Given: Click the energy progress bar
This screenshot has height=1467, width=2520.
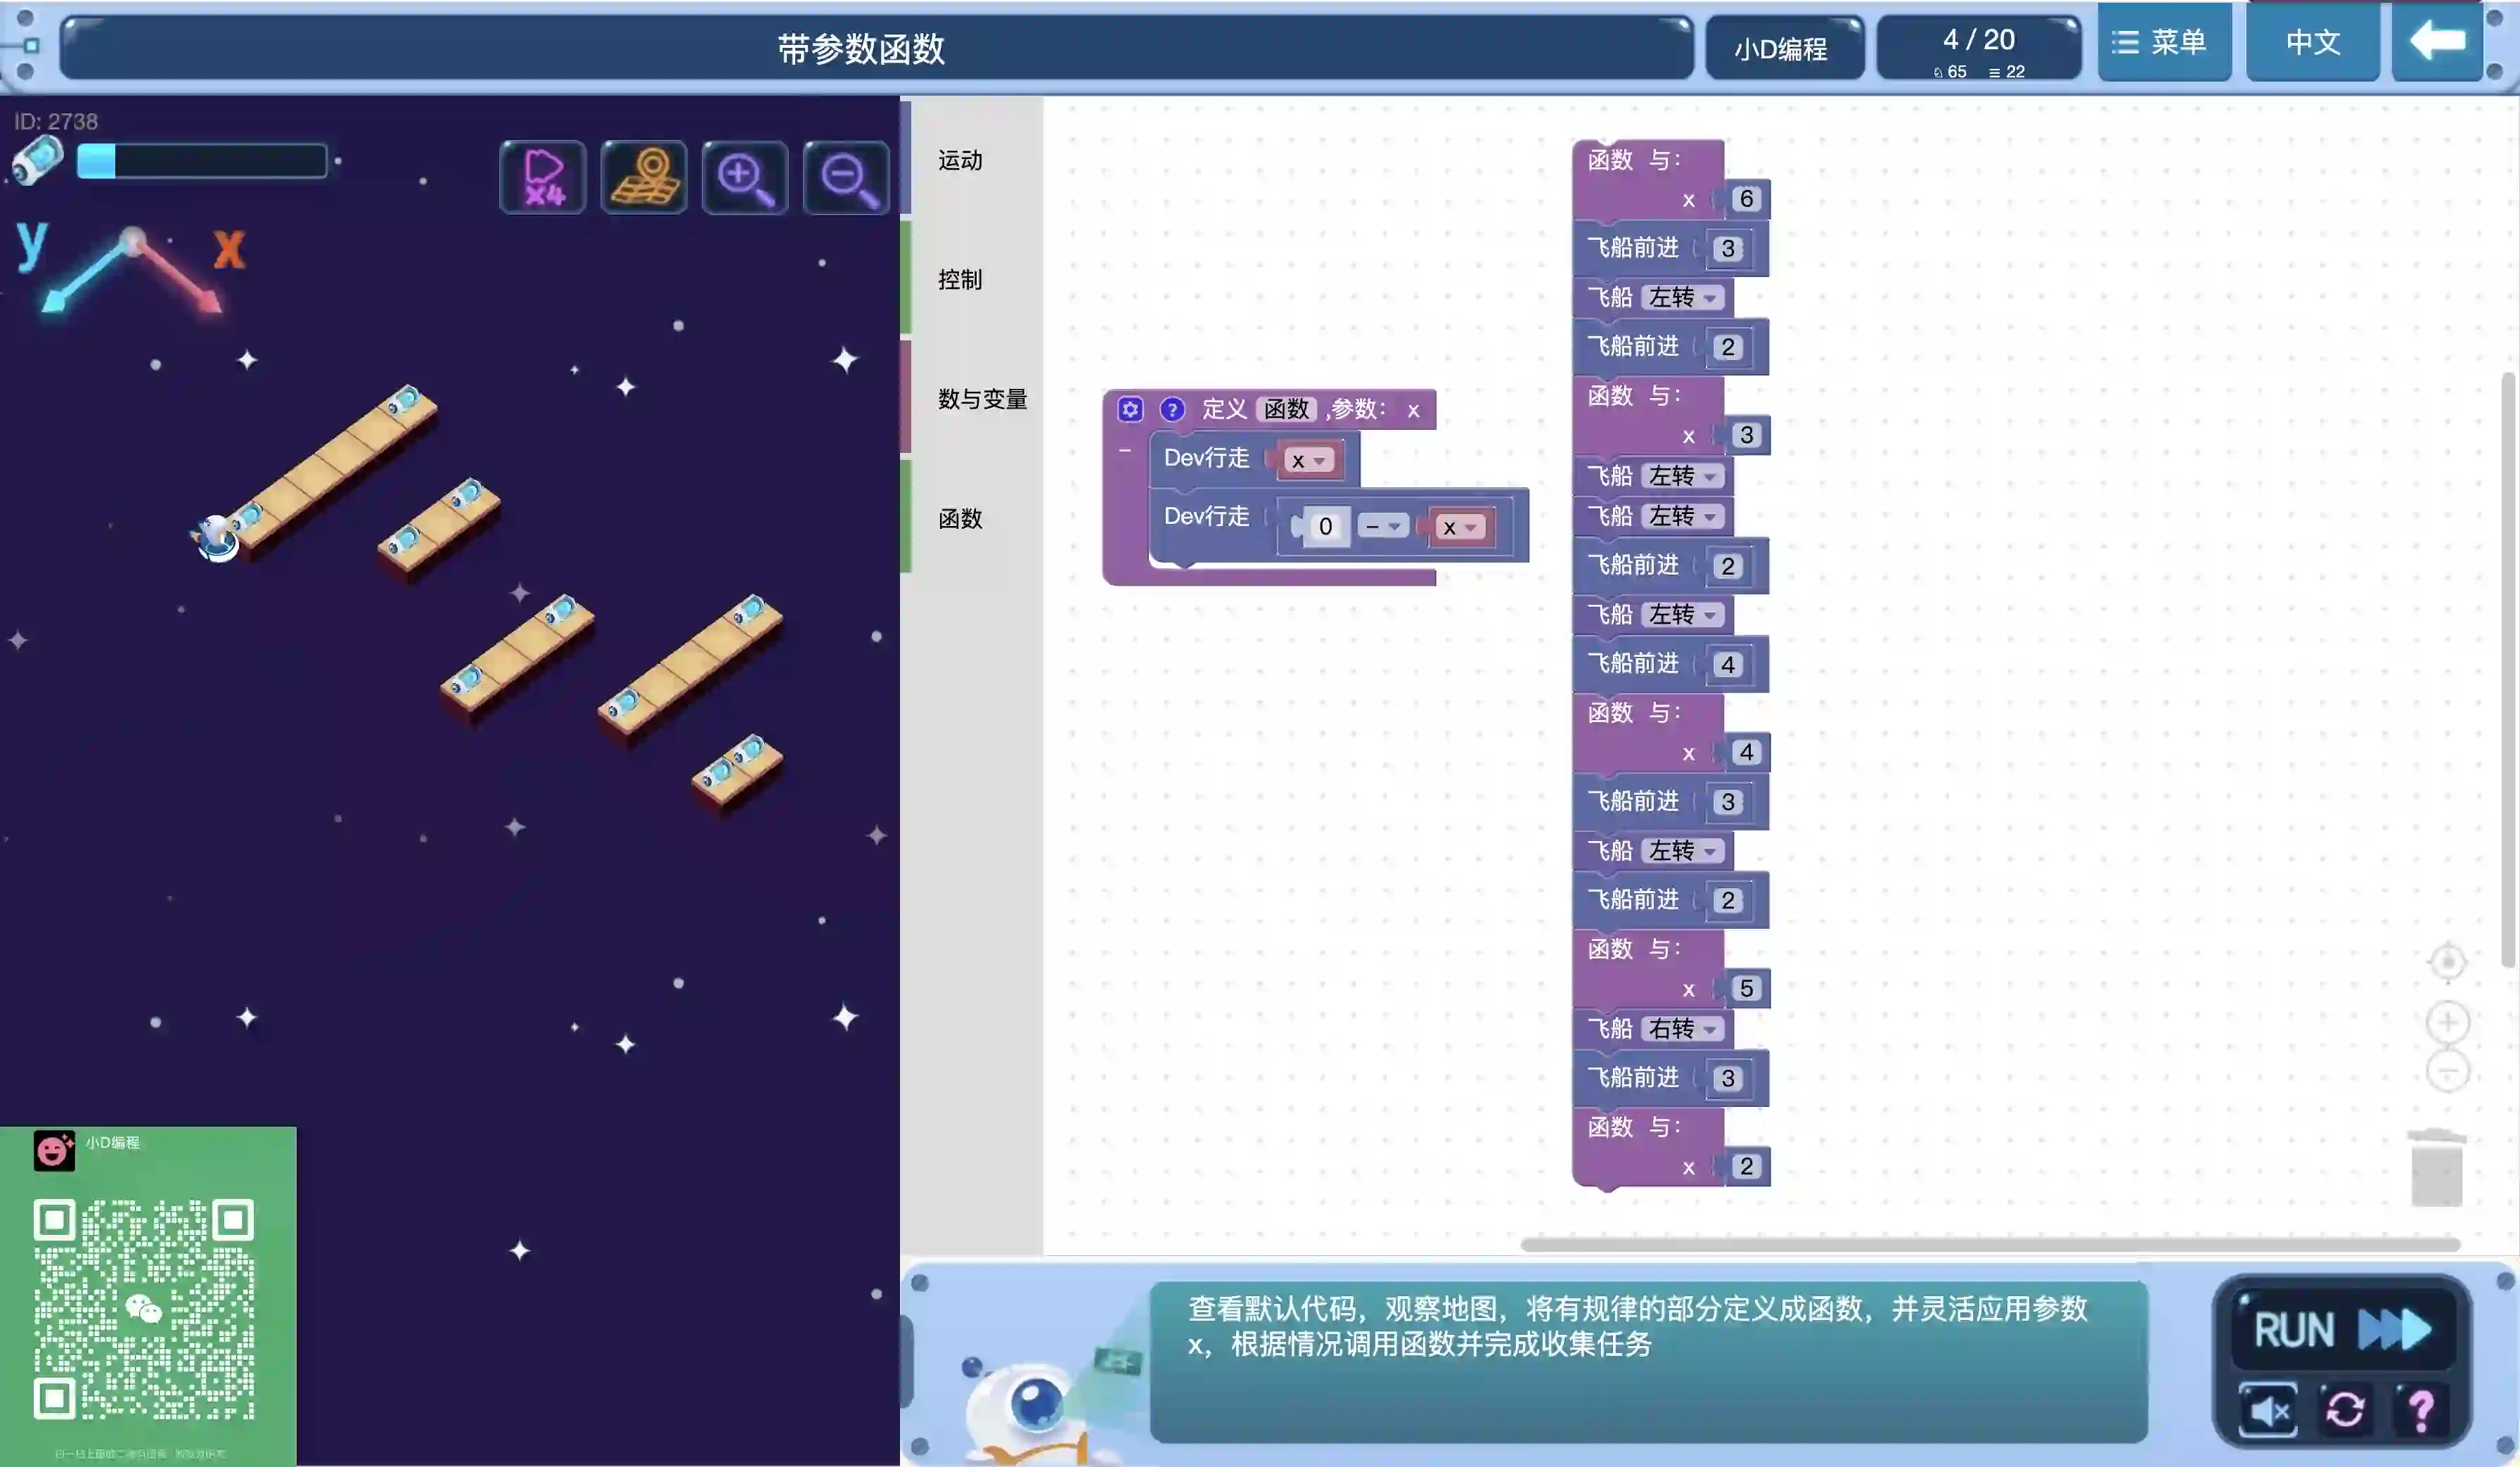Looking at the screenshot, I should click(202, 161).
